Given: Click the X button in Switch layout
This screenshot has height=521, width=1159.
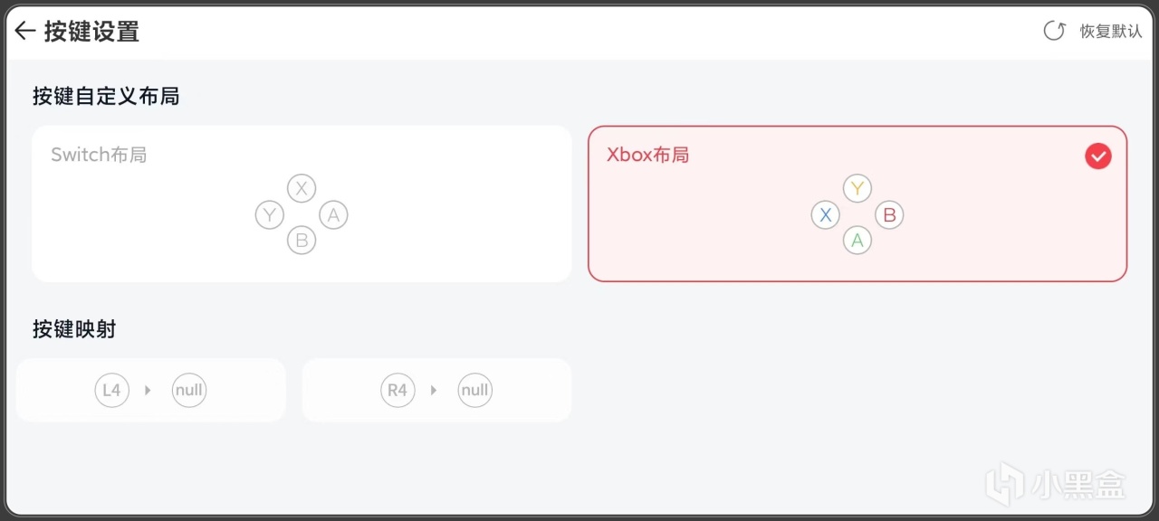Looking at the screenshot, I should tap(302, 189).
